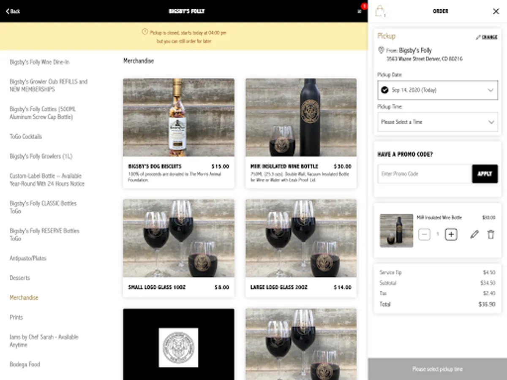Decrease Miir Insulated Wine Bottle quantity
The width and height of the screenshot is (507, 380).
click(424, 234)
